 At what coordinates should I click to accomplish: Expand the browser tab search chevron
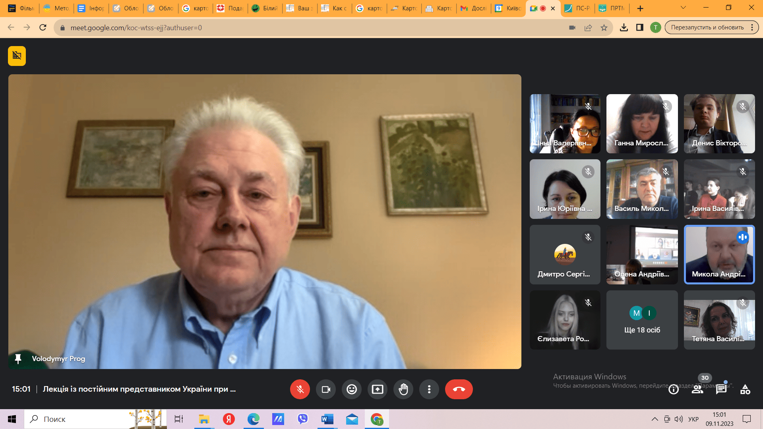click(x=683, y=8)
